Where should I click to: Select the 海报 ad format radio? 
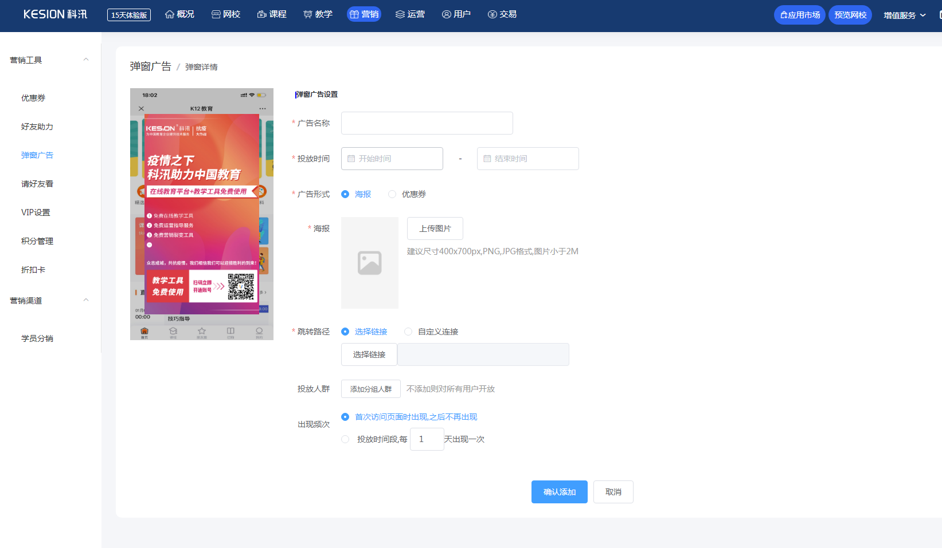pyautogui.click(x=345, y=194)
